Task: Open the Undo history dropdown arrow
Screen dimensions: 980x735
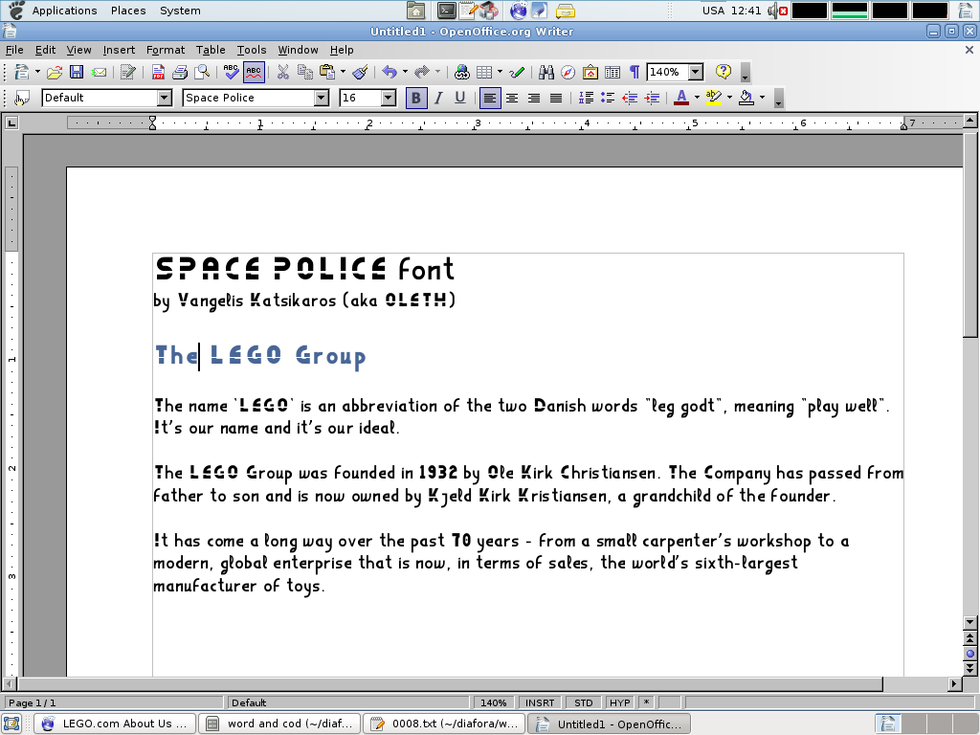Action: coord(405,73)
